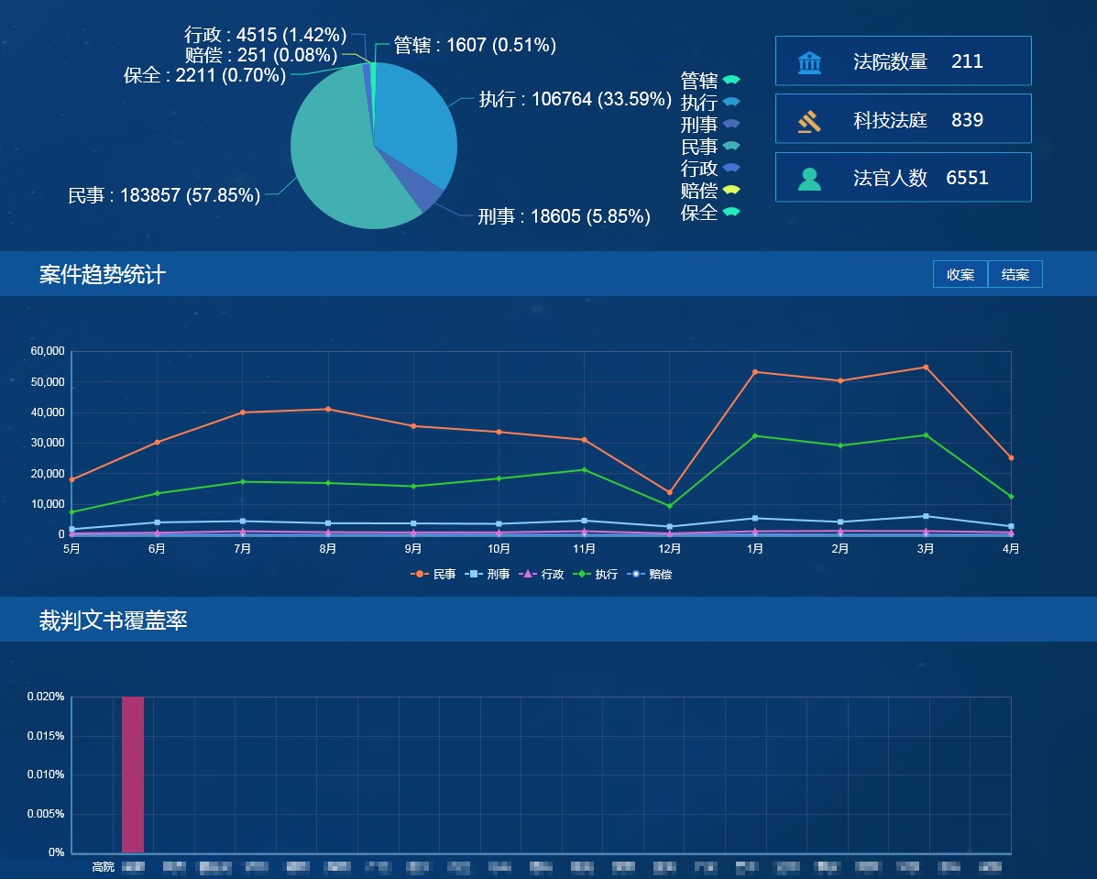Click the 保全 pie legend sector icon
Screen dimensions: 1097x879
[730, 212]
